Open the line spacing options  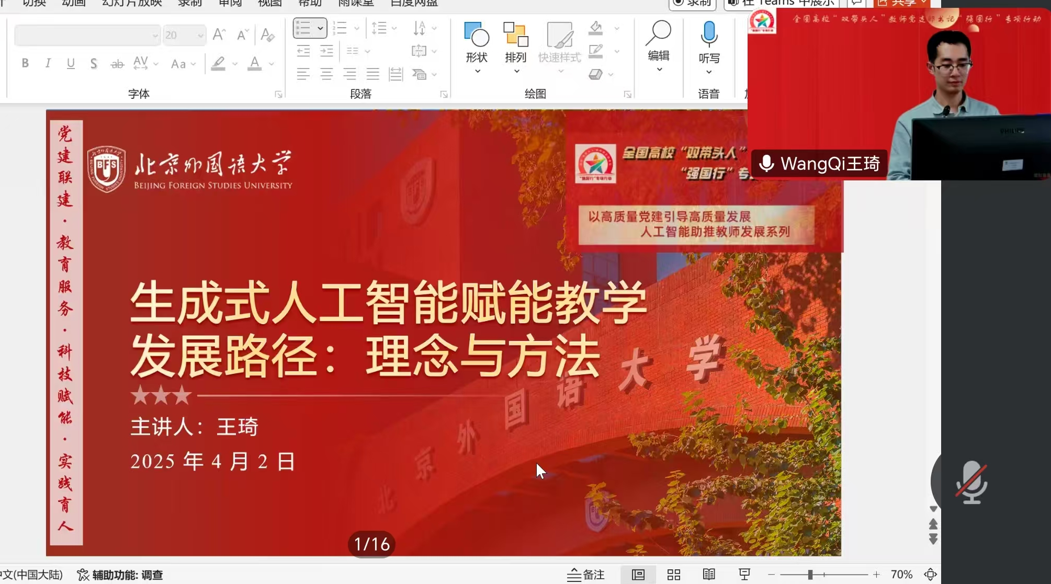pos(383,28)
